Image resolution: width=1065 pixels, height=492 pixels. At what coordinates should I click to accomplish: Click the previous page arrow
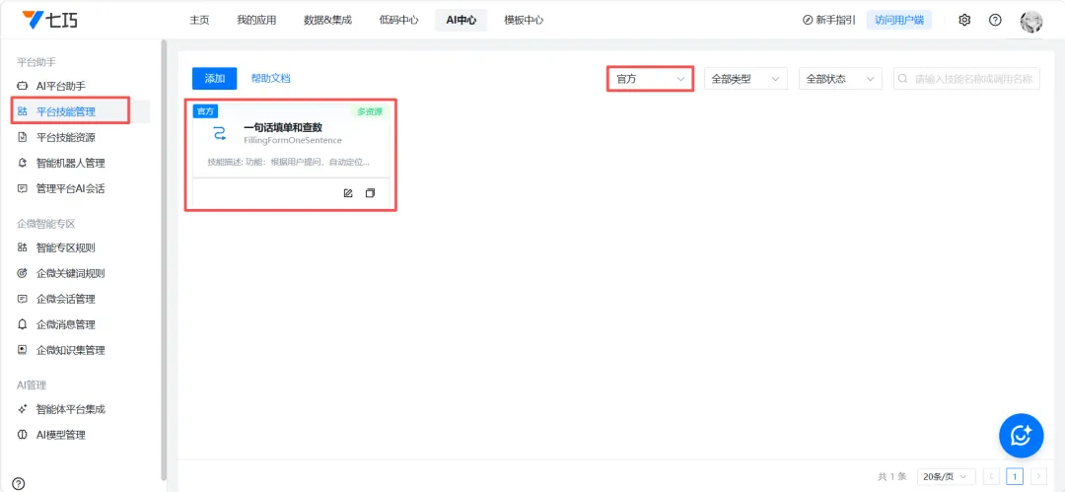click(x=992, y=477)
